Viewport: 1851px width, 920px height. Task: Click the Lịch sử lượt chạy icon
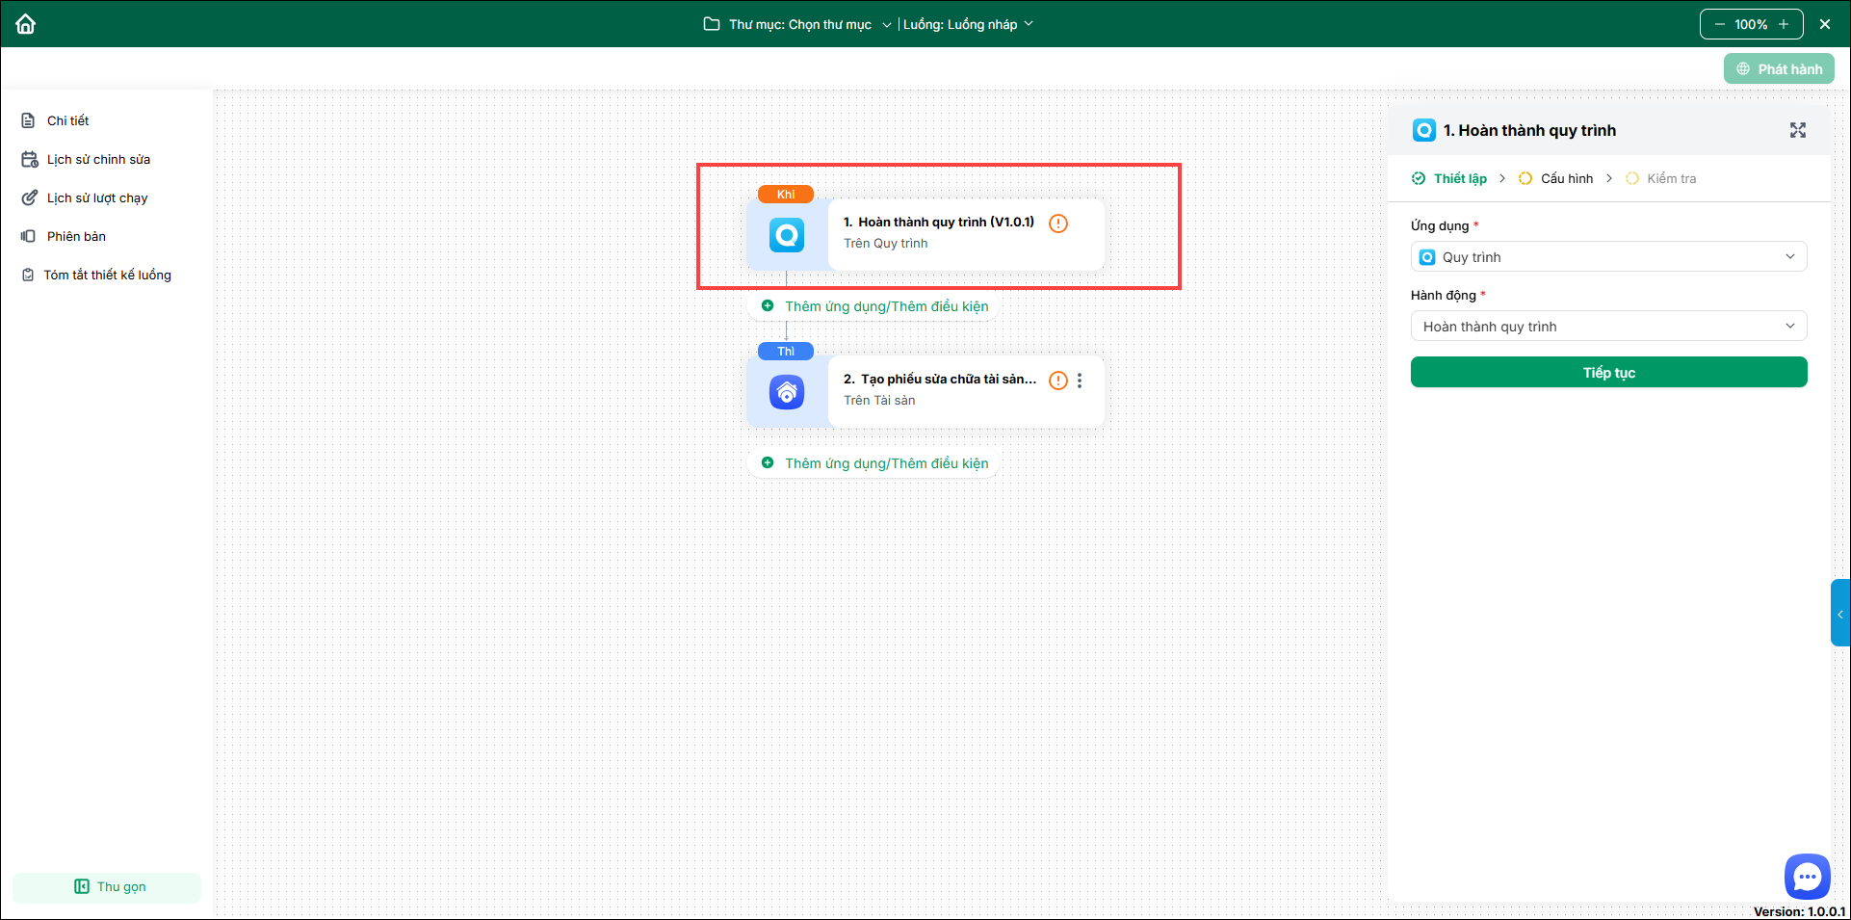click(30, 197)
